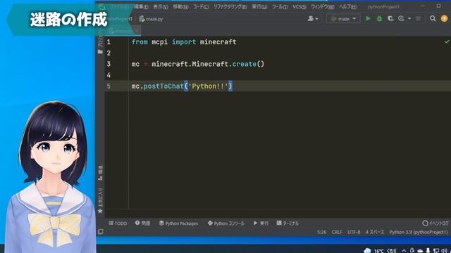Open the 構造 (Structure) side tab

pos(100,173)
